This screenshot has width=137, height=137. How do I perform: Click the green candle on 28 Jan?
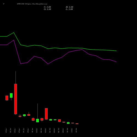click(x=24, y=115)
